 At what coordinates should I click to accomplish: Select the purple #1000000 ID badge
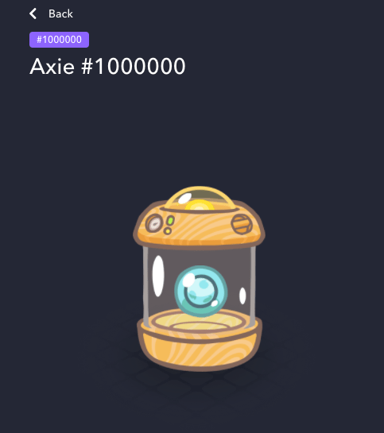coord(59,40)
